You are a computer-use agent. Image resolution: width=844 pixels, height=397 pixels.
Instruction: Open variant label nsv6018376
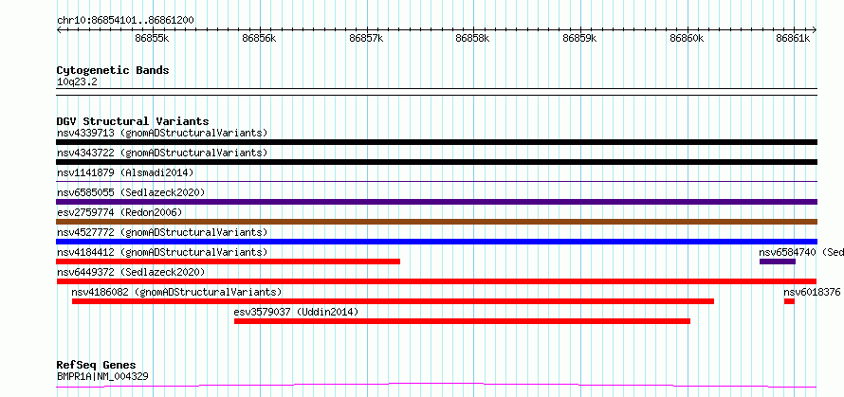[x=814, y=292]
